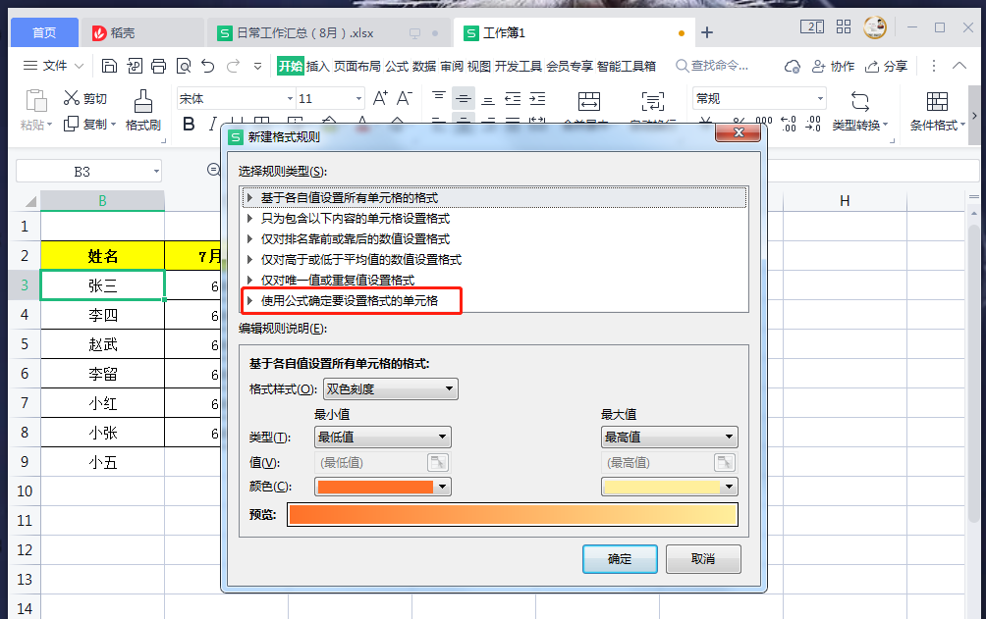Image resolution: width=986 pixels, height=619 pixels.
Task: Click the 取消 button in dialog
Action: click(x=703, y=559)
